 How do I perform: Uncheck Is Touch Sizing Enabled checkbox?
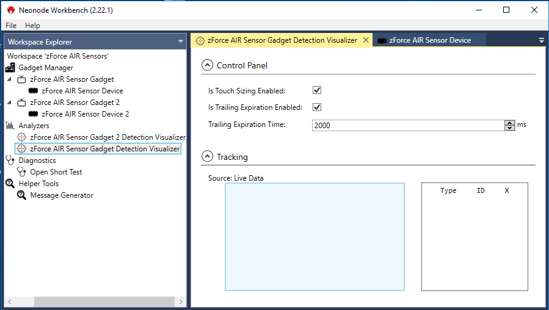[x=317, y=90]
